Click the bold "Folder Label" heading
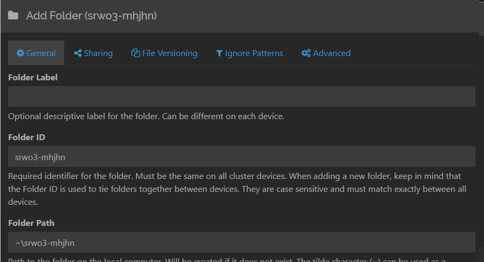The image size is (484, 262). coord(33,77)
